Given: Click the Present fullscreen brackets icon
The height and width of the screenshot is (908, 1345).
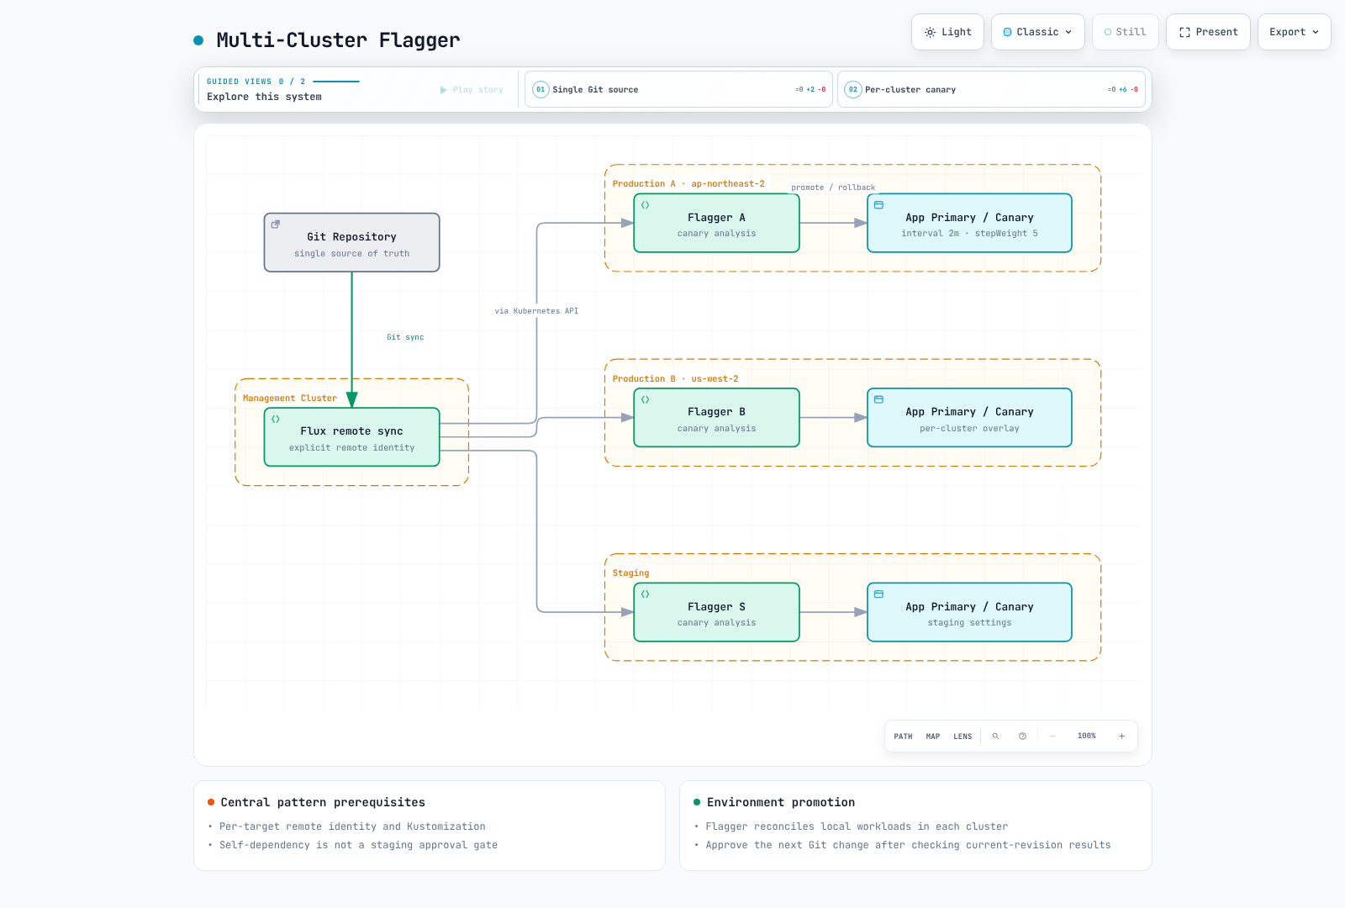Looking at the screenshot, I should pyautogui.click(x=1184, y=32).
